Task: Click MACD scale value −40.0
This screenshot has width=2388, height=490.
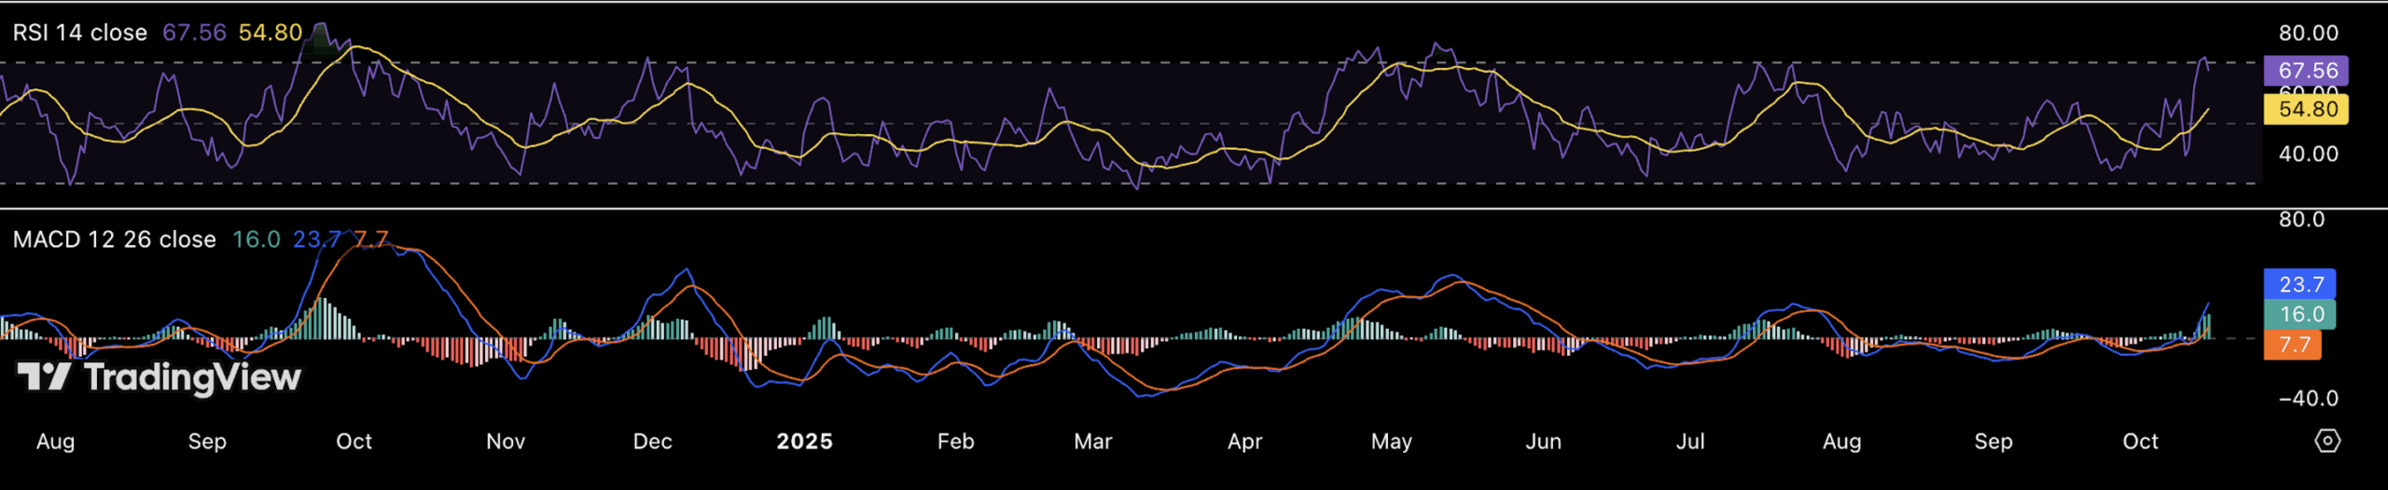Action: coord(2309,399)
